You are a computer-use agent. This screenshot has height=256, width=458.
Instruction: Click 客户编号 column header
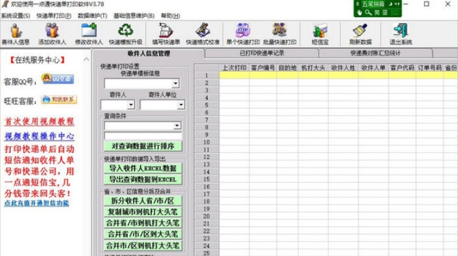click(263, 68)
